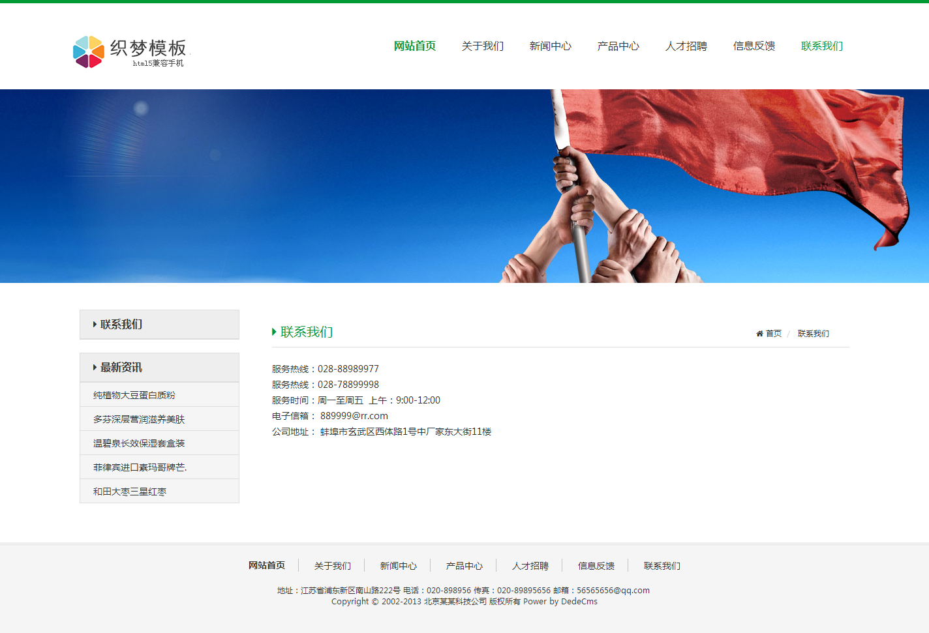Open 网站首页 in the top navigation
Screen dimensions: 929x633
point(414,46)
